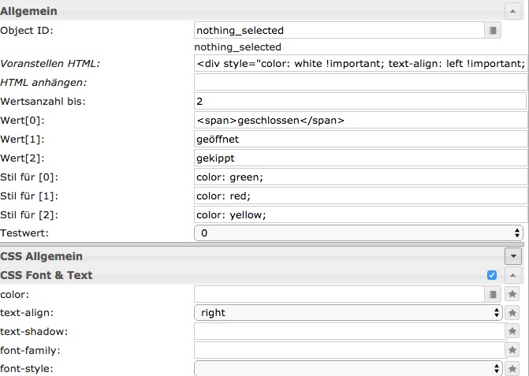Collapse the Allgemein section
Viewport: 529px width, 376px height.
click(512, 11)
